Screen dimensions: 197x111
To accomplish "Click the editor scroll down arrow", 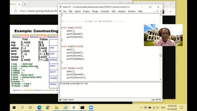I will click(161, 79).
